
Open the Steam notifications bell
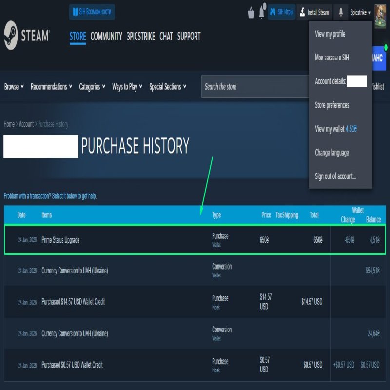[340, 13]
